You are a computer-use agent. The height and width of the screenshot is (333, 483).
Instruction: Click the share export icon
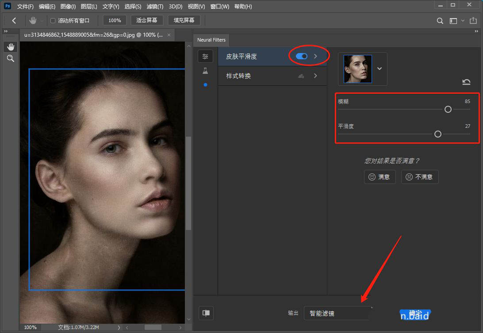pos(474,21)
